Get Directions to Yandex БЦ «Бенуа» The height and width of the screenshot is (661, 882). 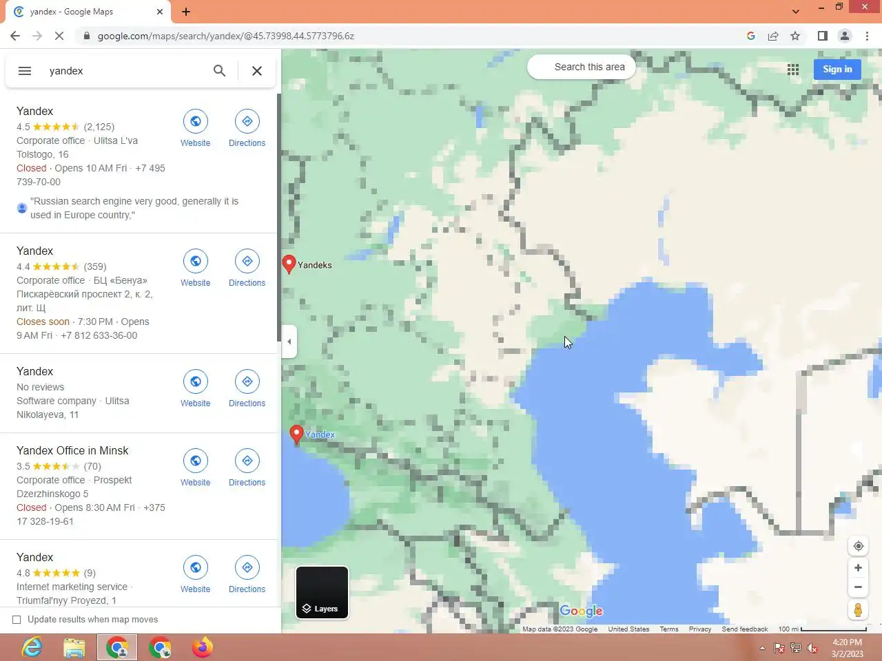(x=247, y=269)
